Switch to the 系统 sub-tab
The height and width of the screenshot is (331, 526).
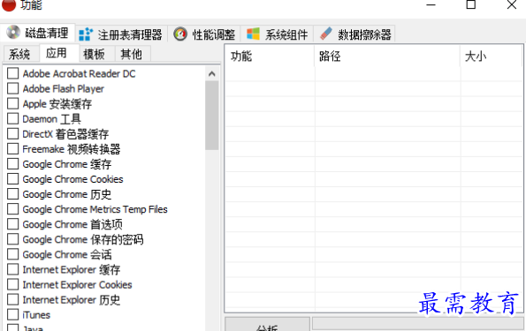(x=20, y=54)
